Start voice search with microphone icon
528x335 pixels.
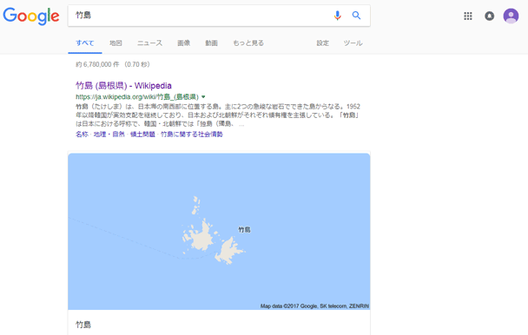338,15
